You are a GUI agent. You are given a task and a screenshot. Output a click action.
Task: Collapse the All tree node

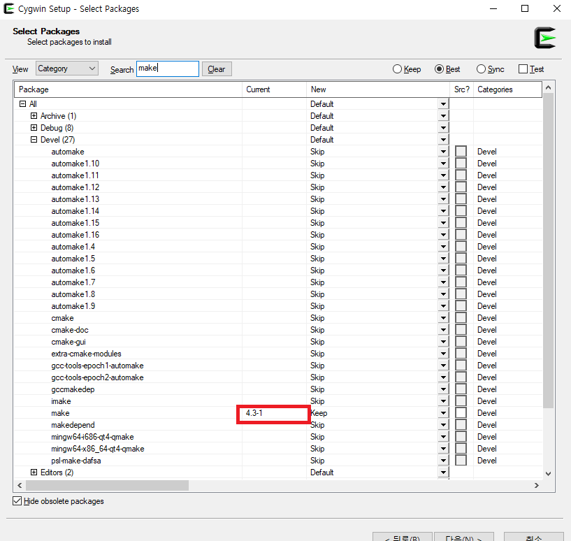(22, 104)
